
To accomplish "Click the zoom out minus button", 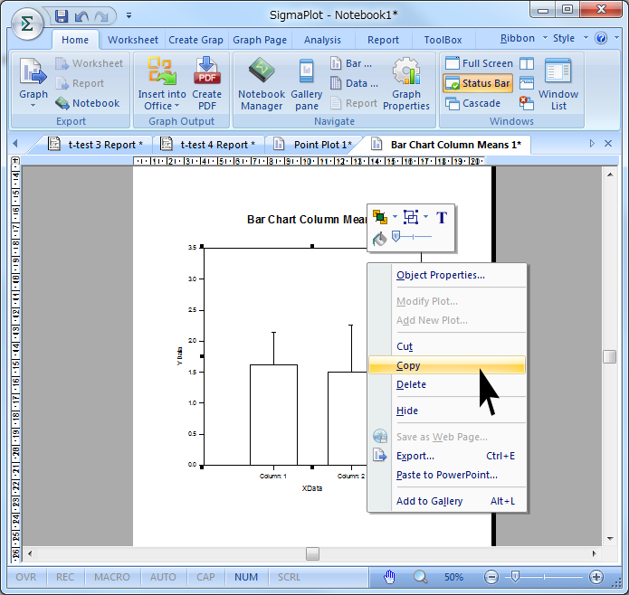I will (491, 577).
